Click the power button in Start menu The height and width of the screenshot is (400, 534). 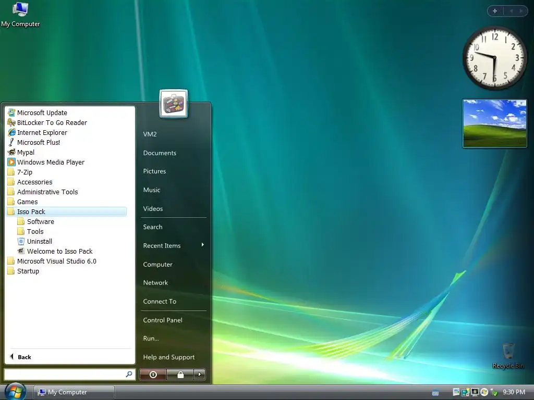(x=153, y=374)
